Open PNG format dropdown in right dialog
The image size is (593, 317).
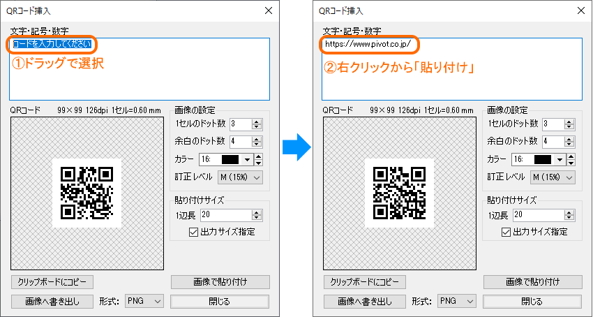pos(456,301)
